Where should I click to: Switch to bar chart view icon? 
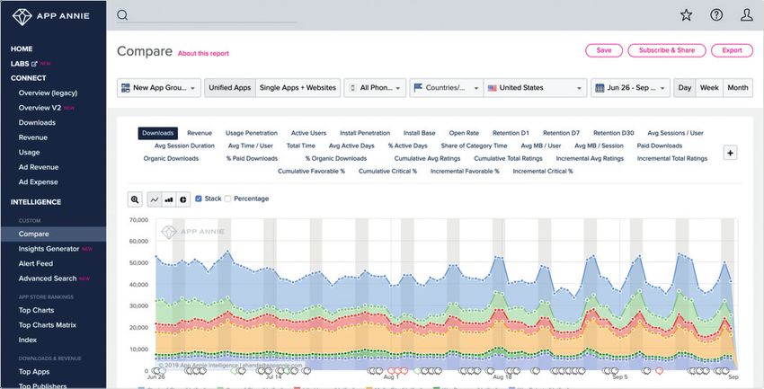(x=169, y=199)
